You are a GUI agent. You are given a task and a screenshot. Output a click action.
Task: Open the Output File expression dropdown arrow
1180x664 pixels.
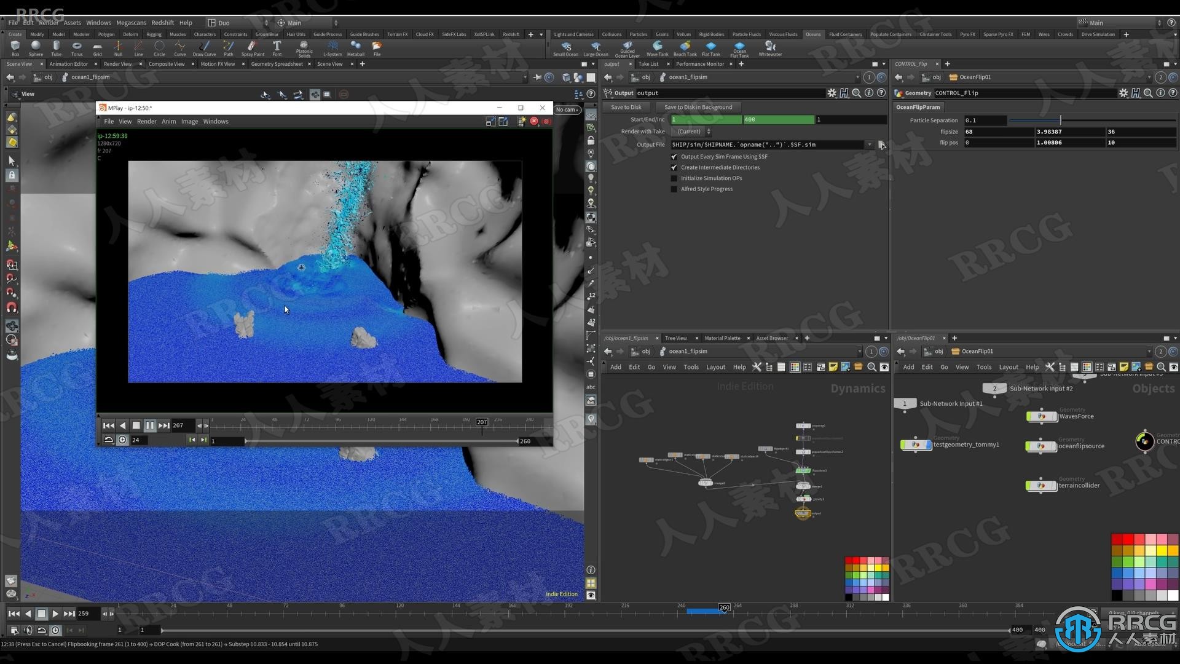(x=869, y=145)
